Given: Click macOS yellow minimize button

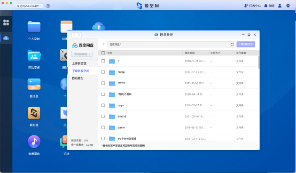Looking at the screenshot, I should [7, 3].
